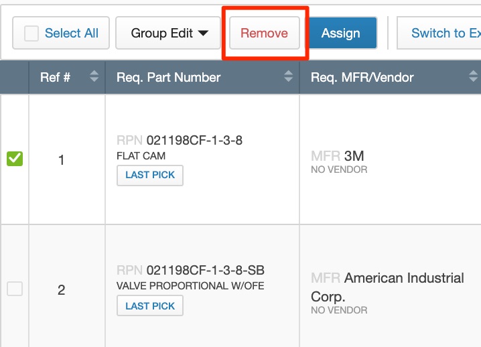Click the Req. Part Number sort arrows
This screenshot has width=481, height=347.
click(x=288, y=77)
